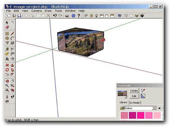Click the black back arrow beside Colors

[159, 108]
